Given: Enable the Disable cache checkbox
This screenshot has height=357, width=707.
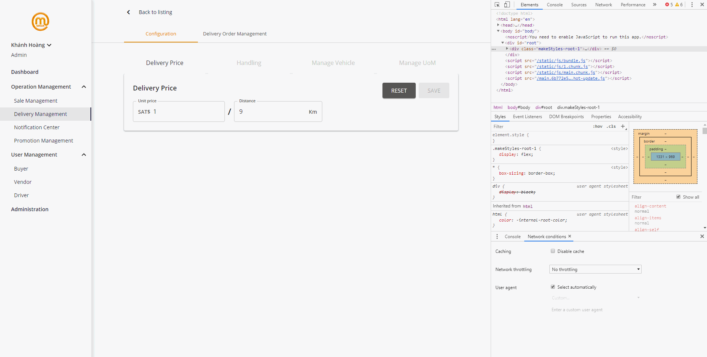Looking at the screenshot, I should coord(553,251).
